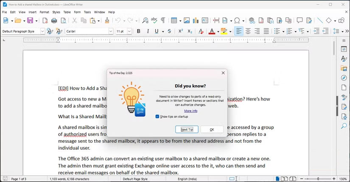
Task: Open the Tools menu
Action: 87,12
